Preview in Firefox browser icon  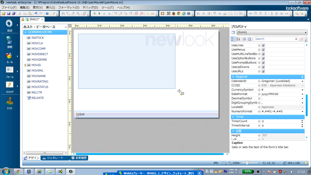click(173, 14)
